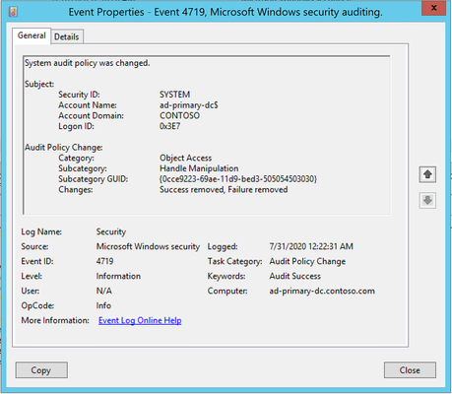Click the Level value Information
Viewport: 452px width, 394px height.
[118, 276]
